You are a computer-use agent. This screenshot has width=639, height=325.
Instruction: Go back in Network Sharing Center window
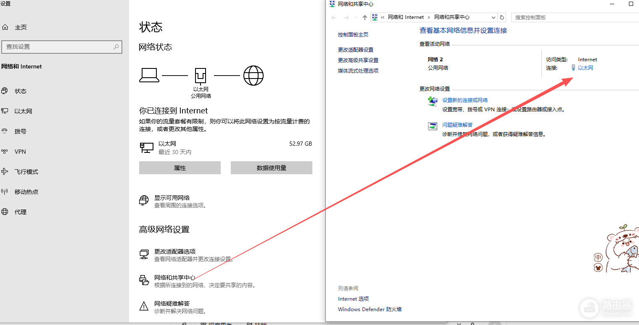point(334,18)
